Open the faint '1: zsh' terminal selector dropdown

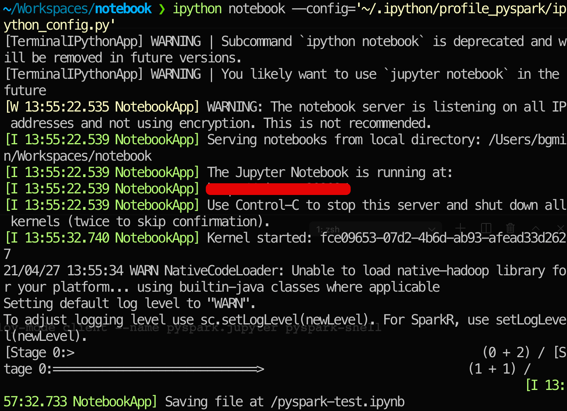click(x=376, y=229)
